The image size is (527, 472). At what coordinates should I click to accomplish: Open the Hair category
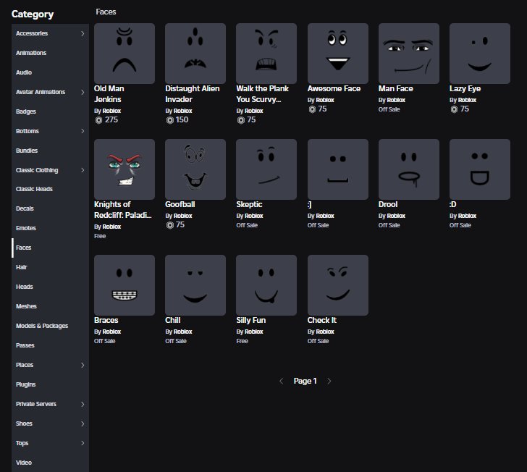[50, 267]
